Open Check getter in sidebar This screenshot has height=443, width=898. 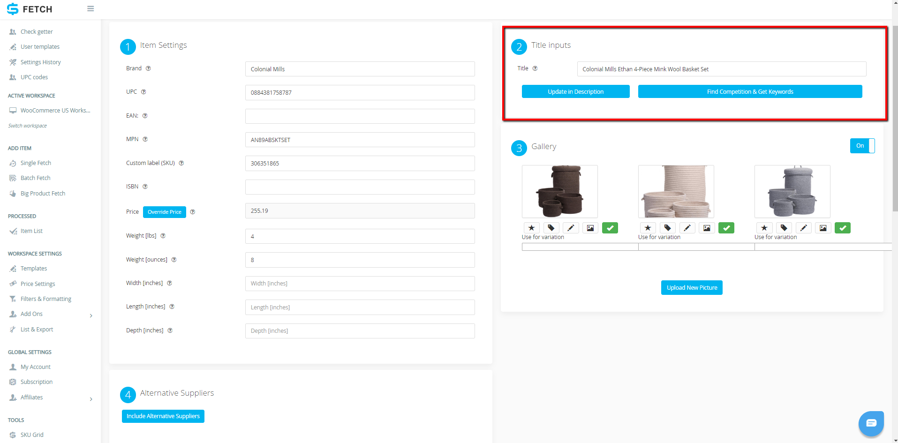(37, 32)
